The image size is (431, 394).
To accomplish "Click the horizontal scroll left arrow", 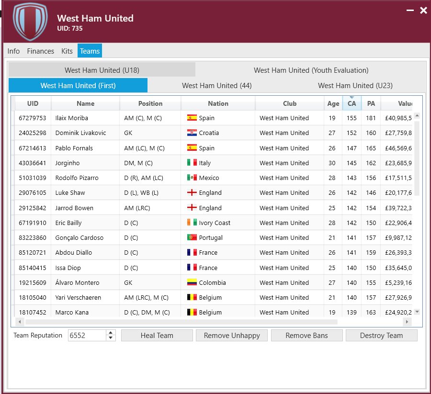I will click(x=19, y=321).
